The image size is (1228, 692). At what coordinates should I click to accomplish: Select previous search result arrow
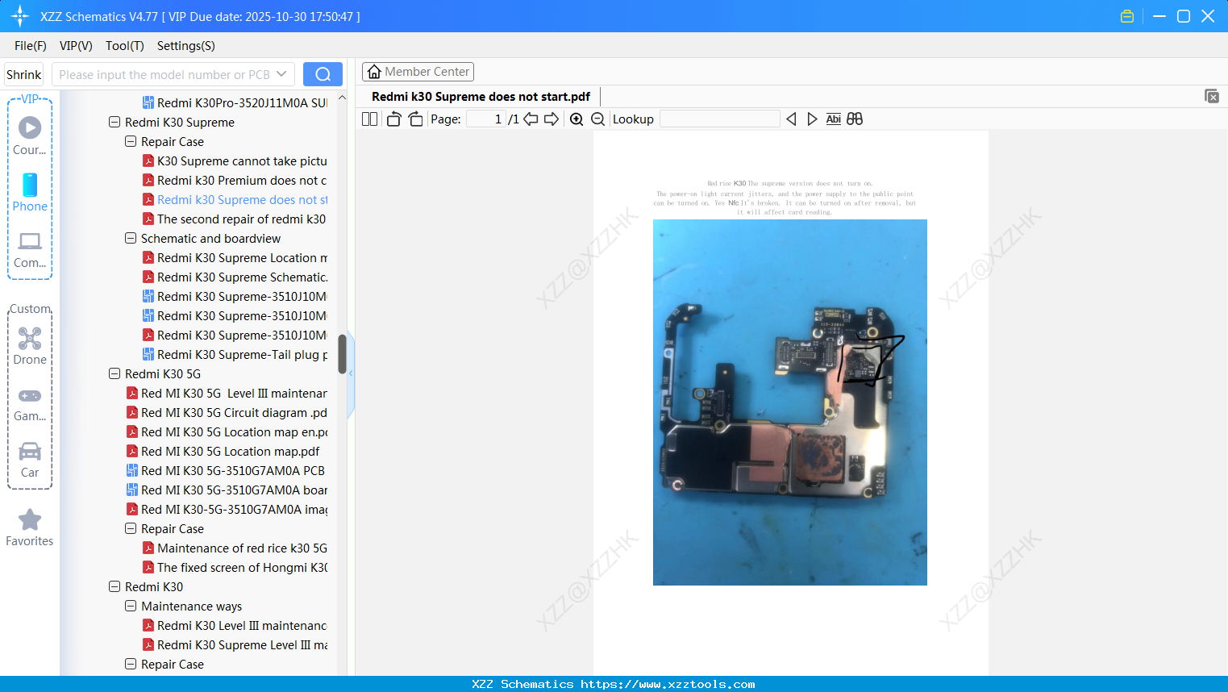tap(791, 119)
